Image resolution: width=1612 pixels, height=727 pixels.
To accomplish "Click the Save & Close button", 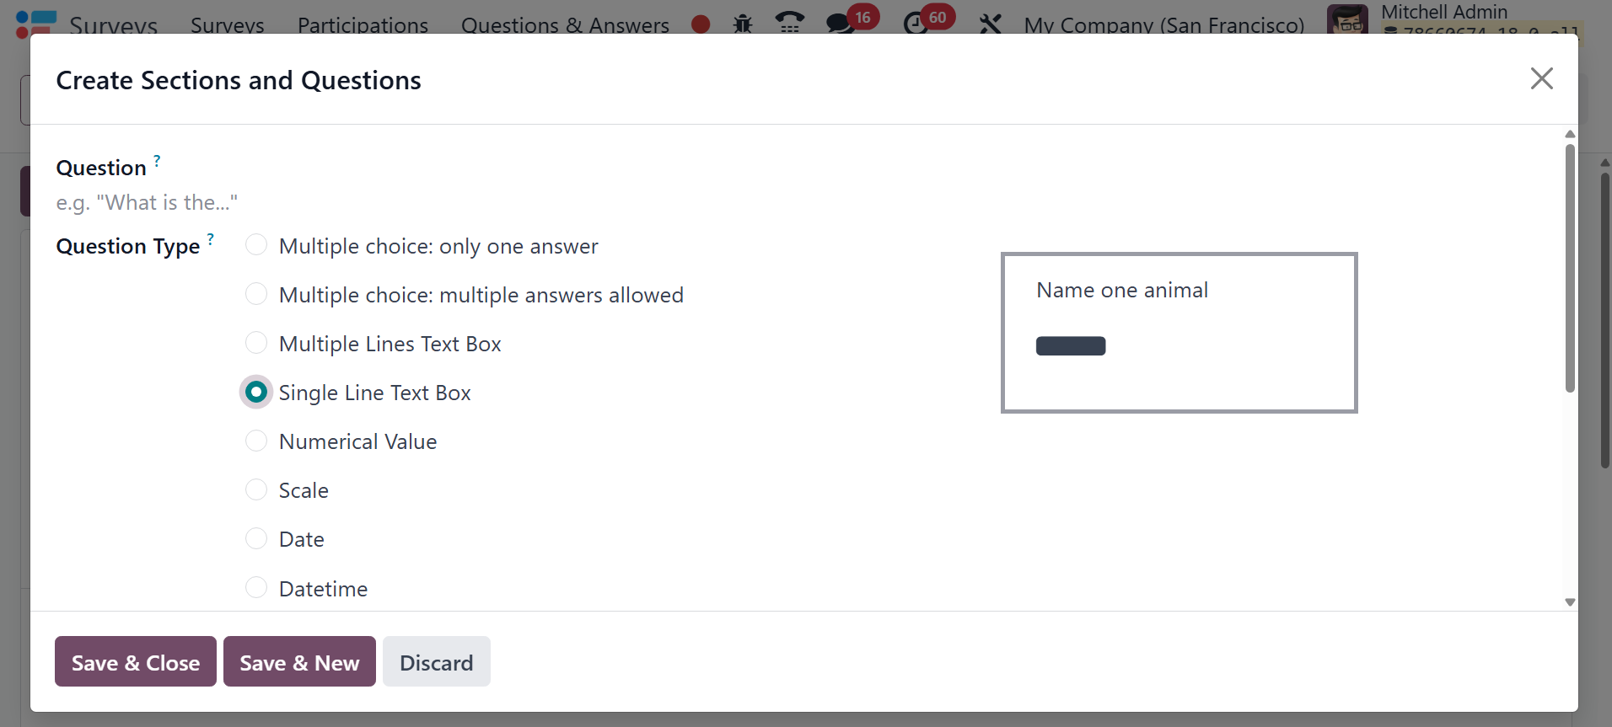I will click(136, 662).
